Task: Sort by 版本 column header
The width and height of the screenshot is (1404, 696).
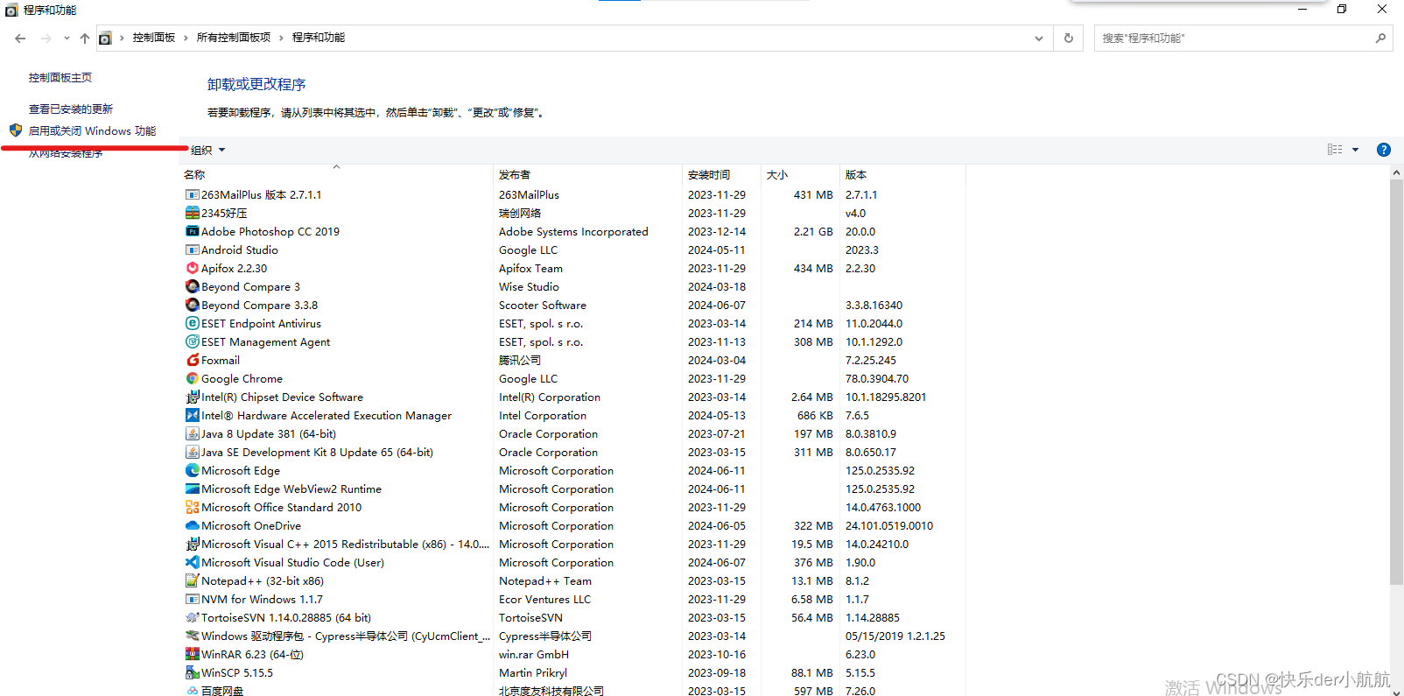Action: (x=856, y=174)
